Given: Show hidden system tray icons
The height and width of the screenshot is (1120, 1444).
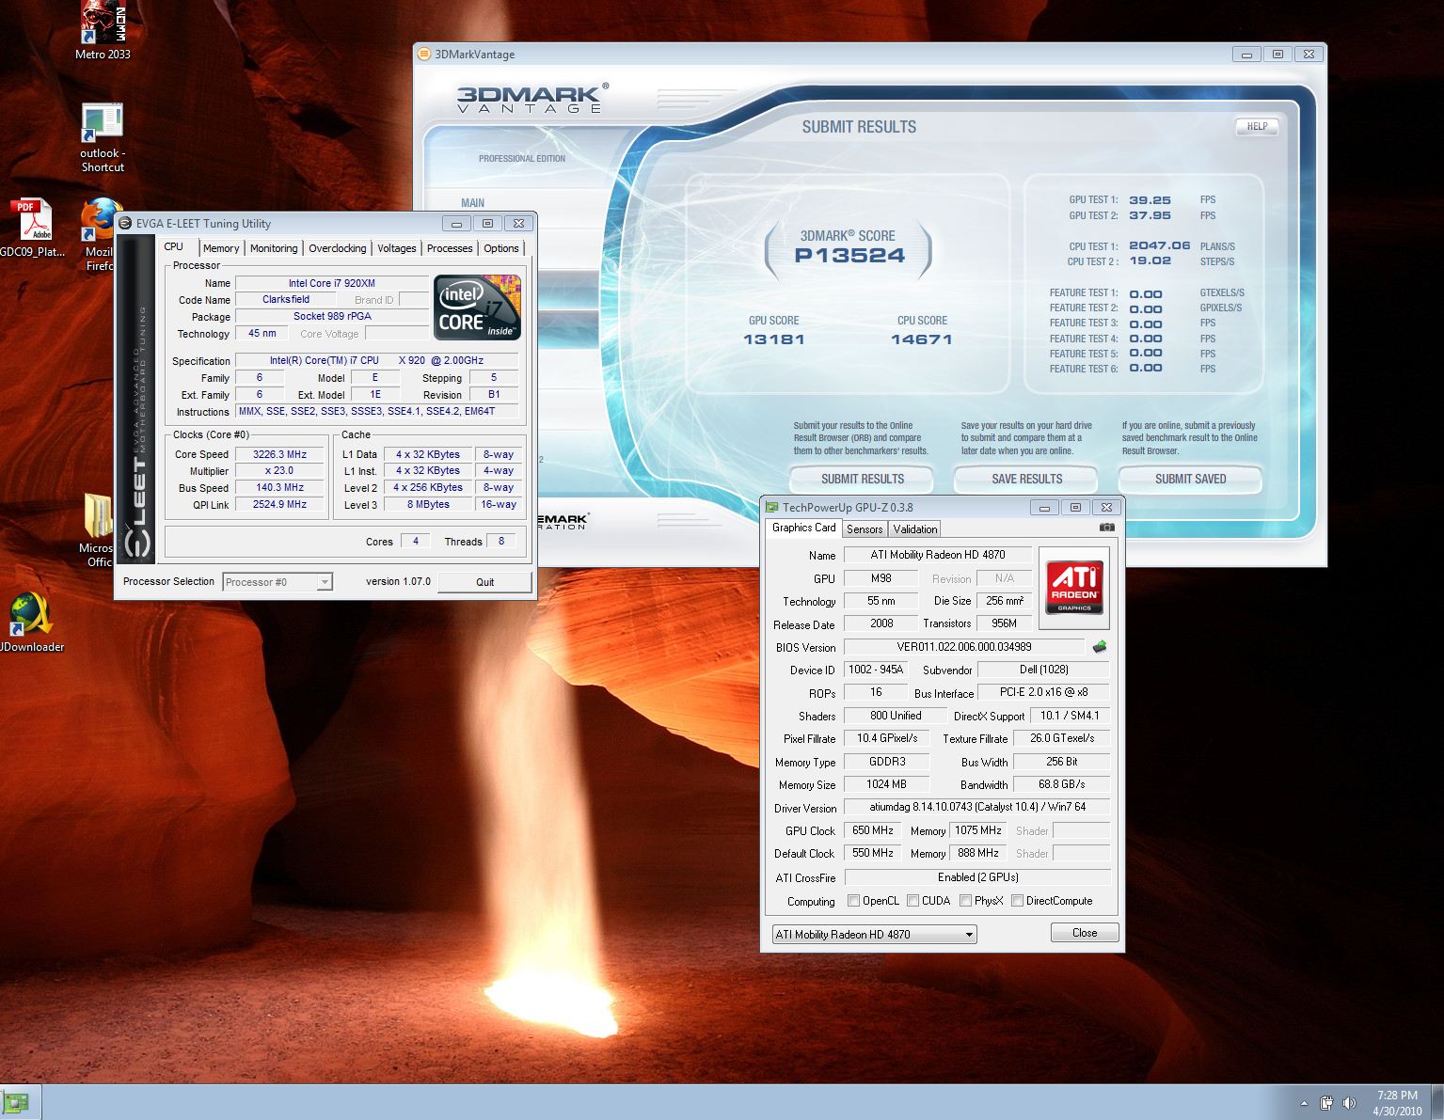Looking at the screenshot, I should tap(1304, 1103).
